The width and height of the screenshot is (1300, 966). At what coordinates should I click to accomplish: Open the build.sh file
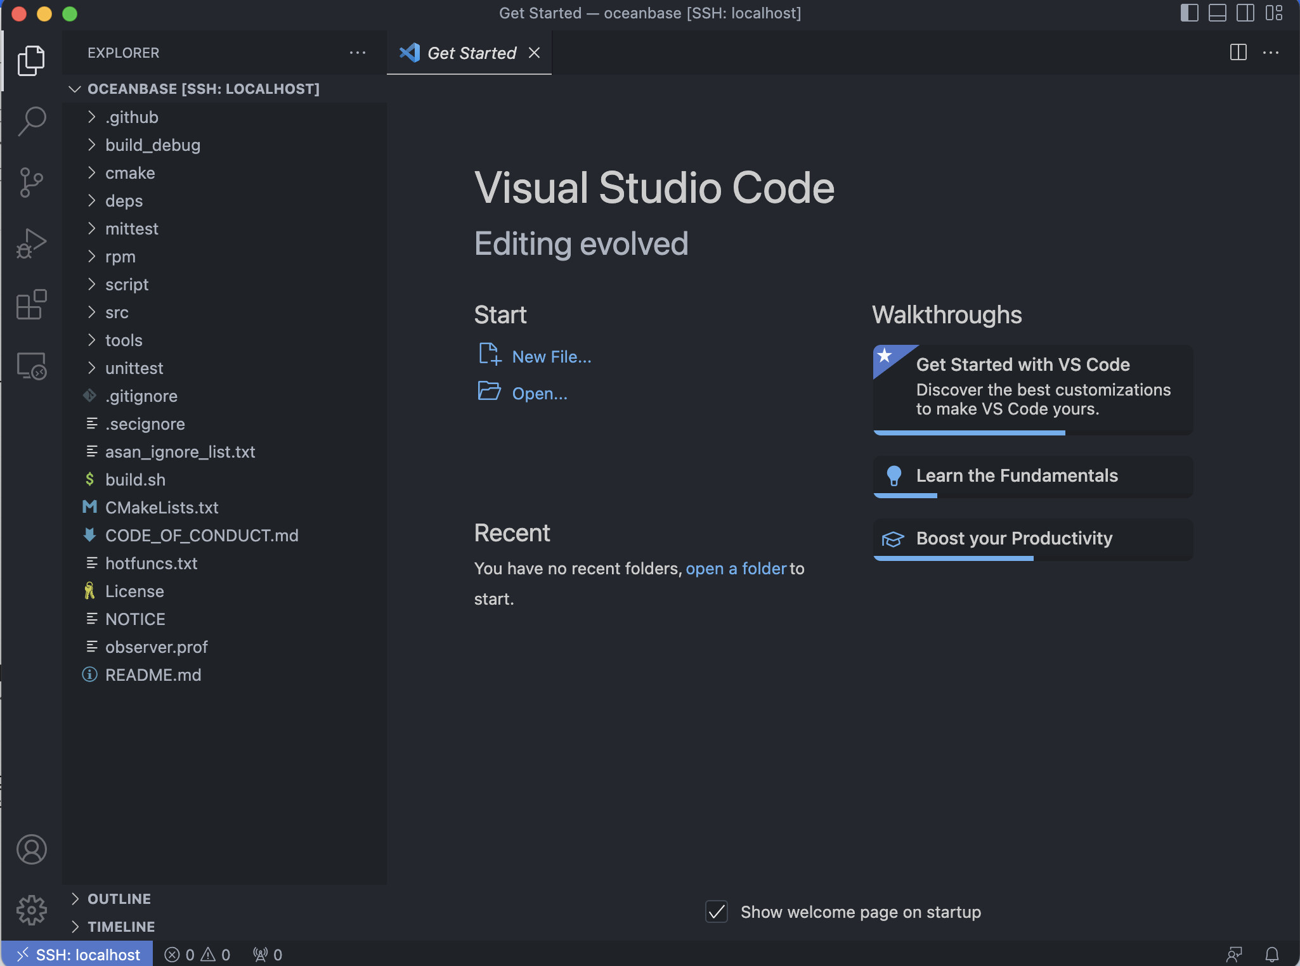click(x=224, y=479)
